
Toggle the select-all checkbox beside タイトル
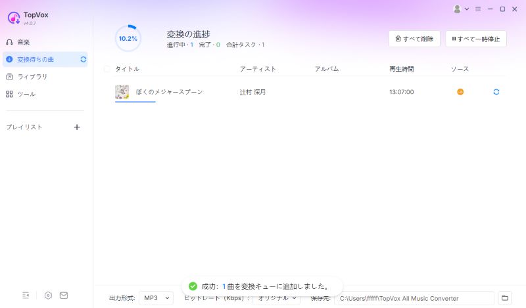(x=107, y=69)
